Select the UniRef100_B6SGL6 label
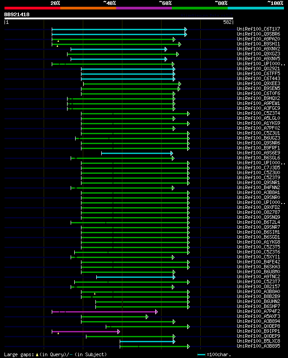The width and height of the screenshot is (288, 358). tap(258, 158)
